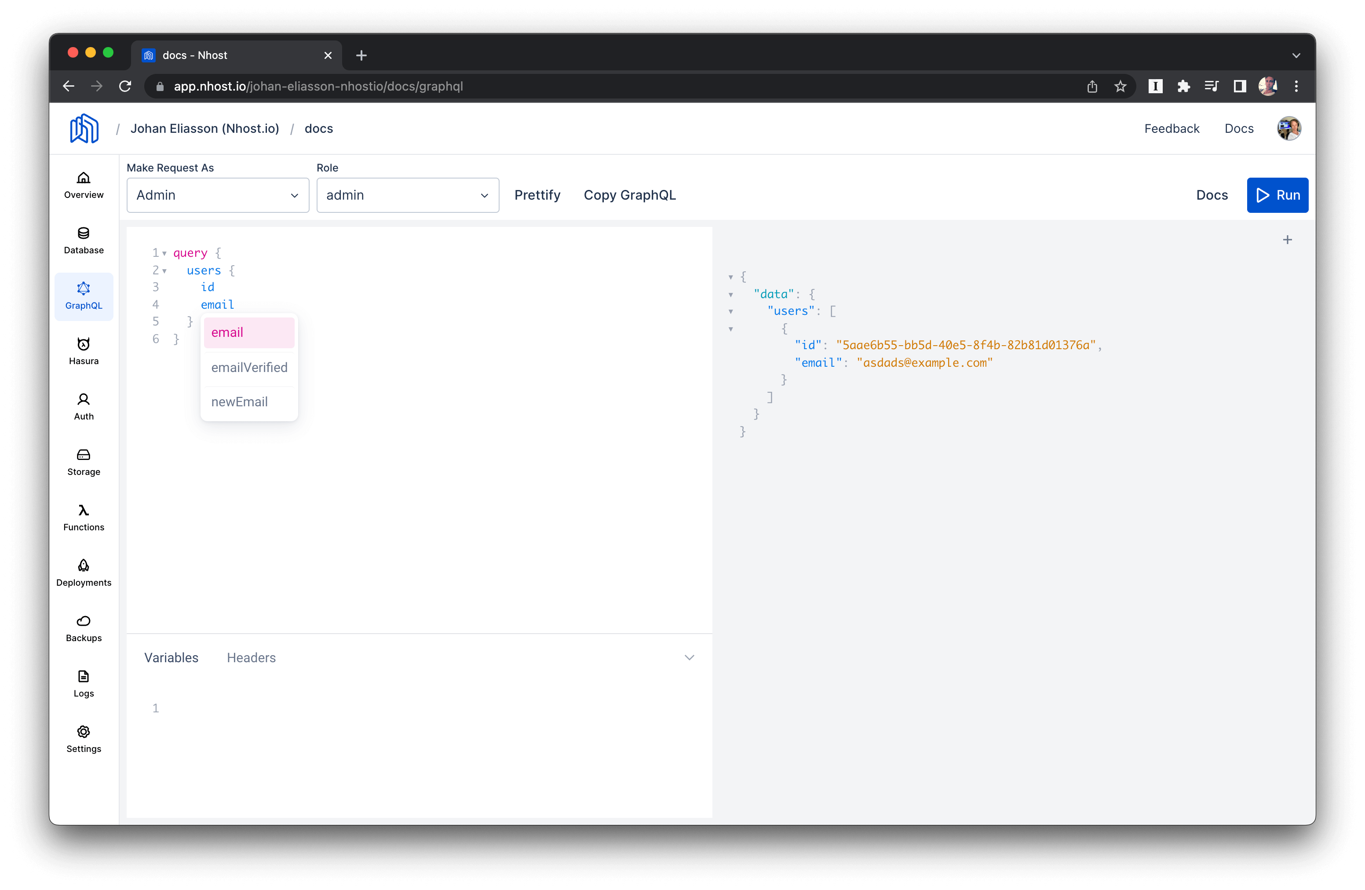Click the browser address bar URL
Screen dimensions: 1365x890
[318, 86]
